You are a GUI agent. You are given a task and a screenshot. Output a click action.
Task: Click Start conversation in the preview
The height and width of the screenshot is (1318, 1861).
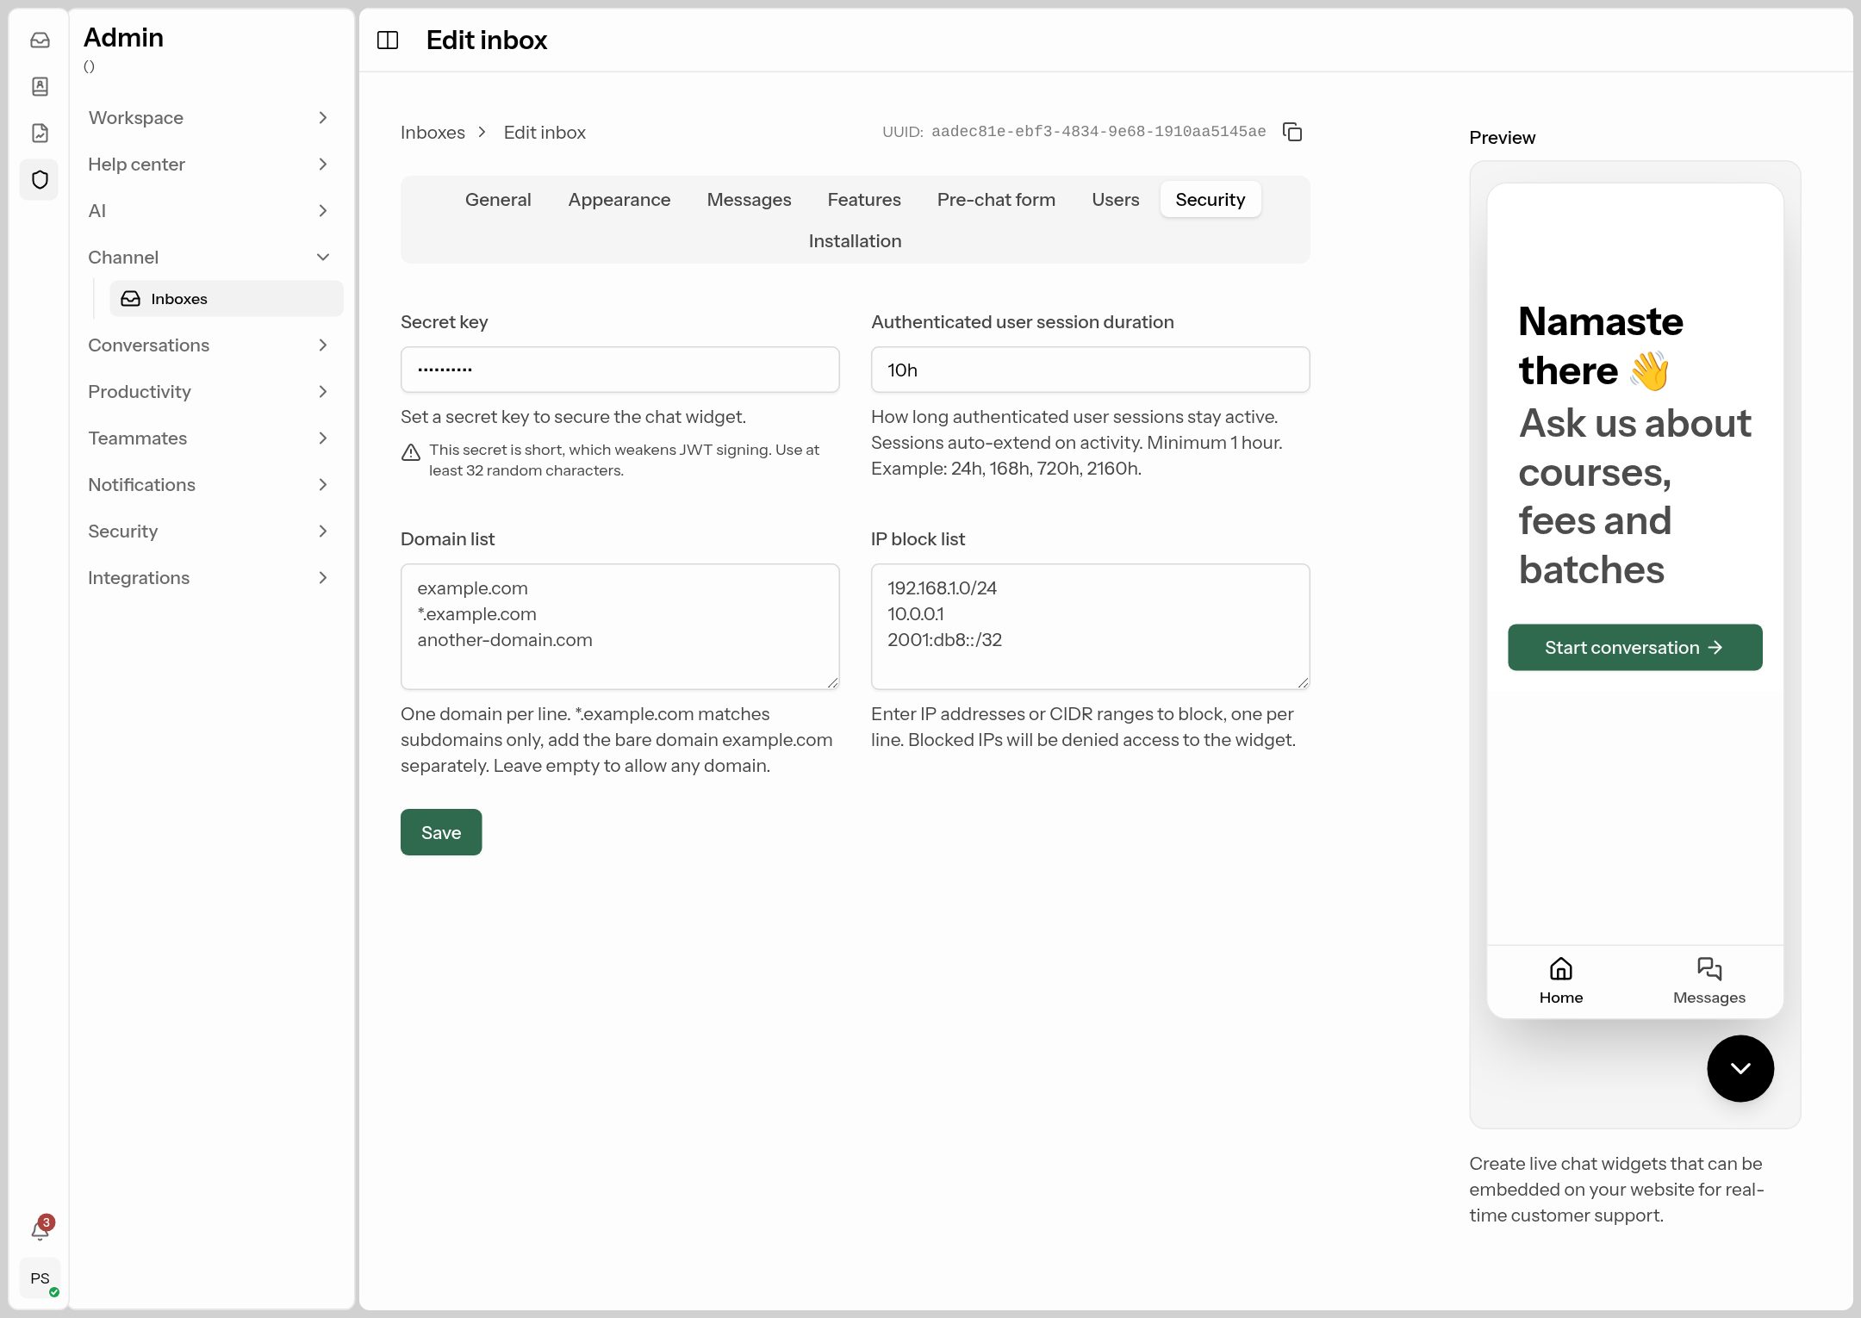point(1634,648)
